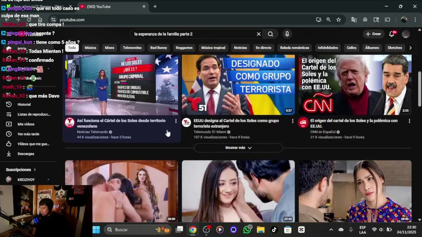This screenshot has width=422, height=237.
Task: Open Cártel de los Soles Telemundo thumbnail
Action: coord(122,85)
